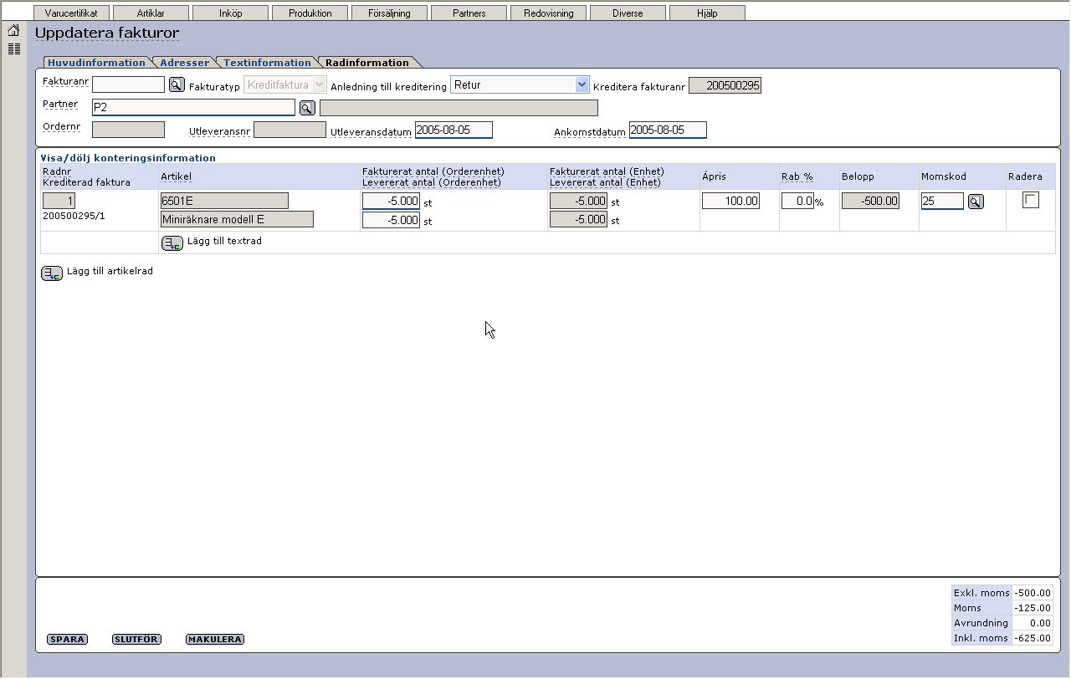Click the Belopp column header

(x=858, y=176)
